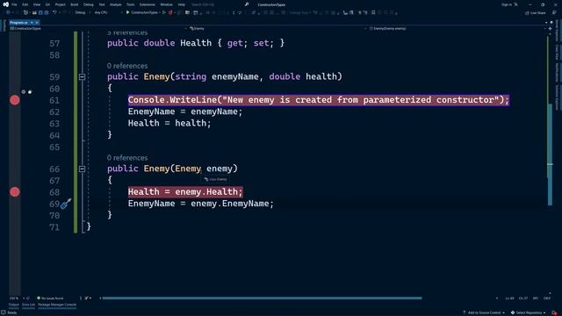
Task: Open the Git menu
Action: coord(47,4)
